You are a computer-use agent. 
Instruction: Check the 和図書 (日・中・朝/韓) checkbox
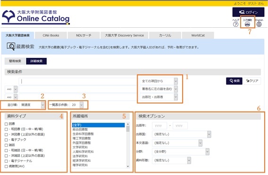(x=6, y=129)
